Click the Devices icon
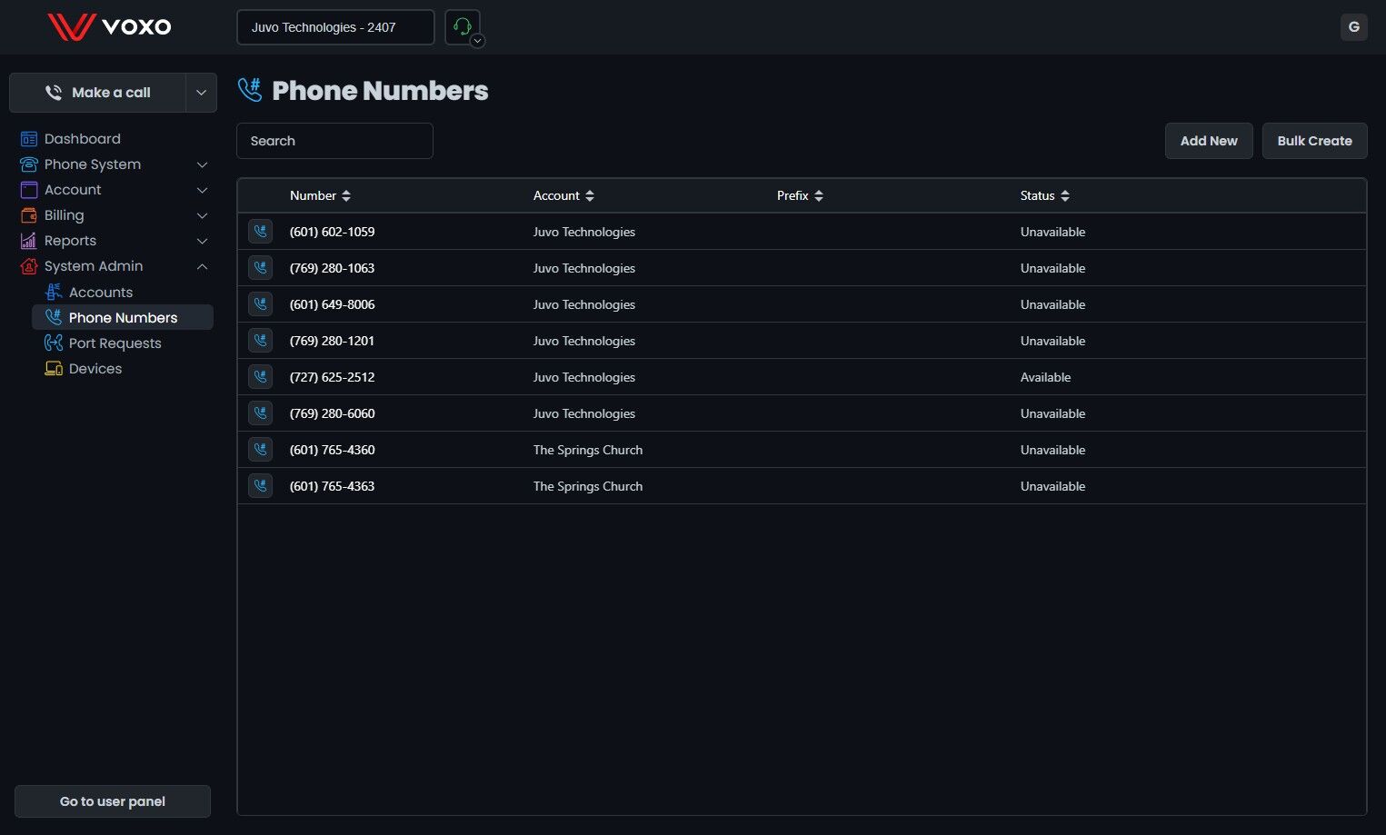1386x835 pixels. click(54, 368)
